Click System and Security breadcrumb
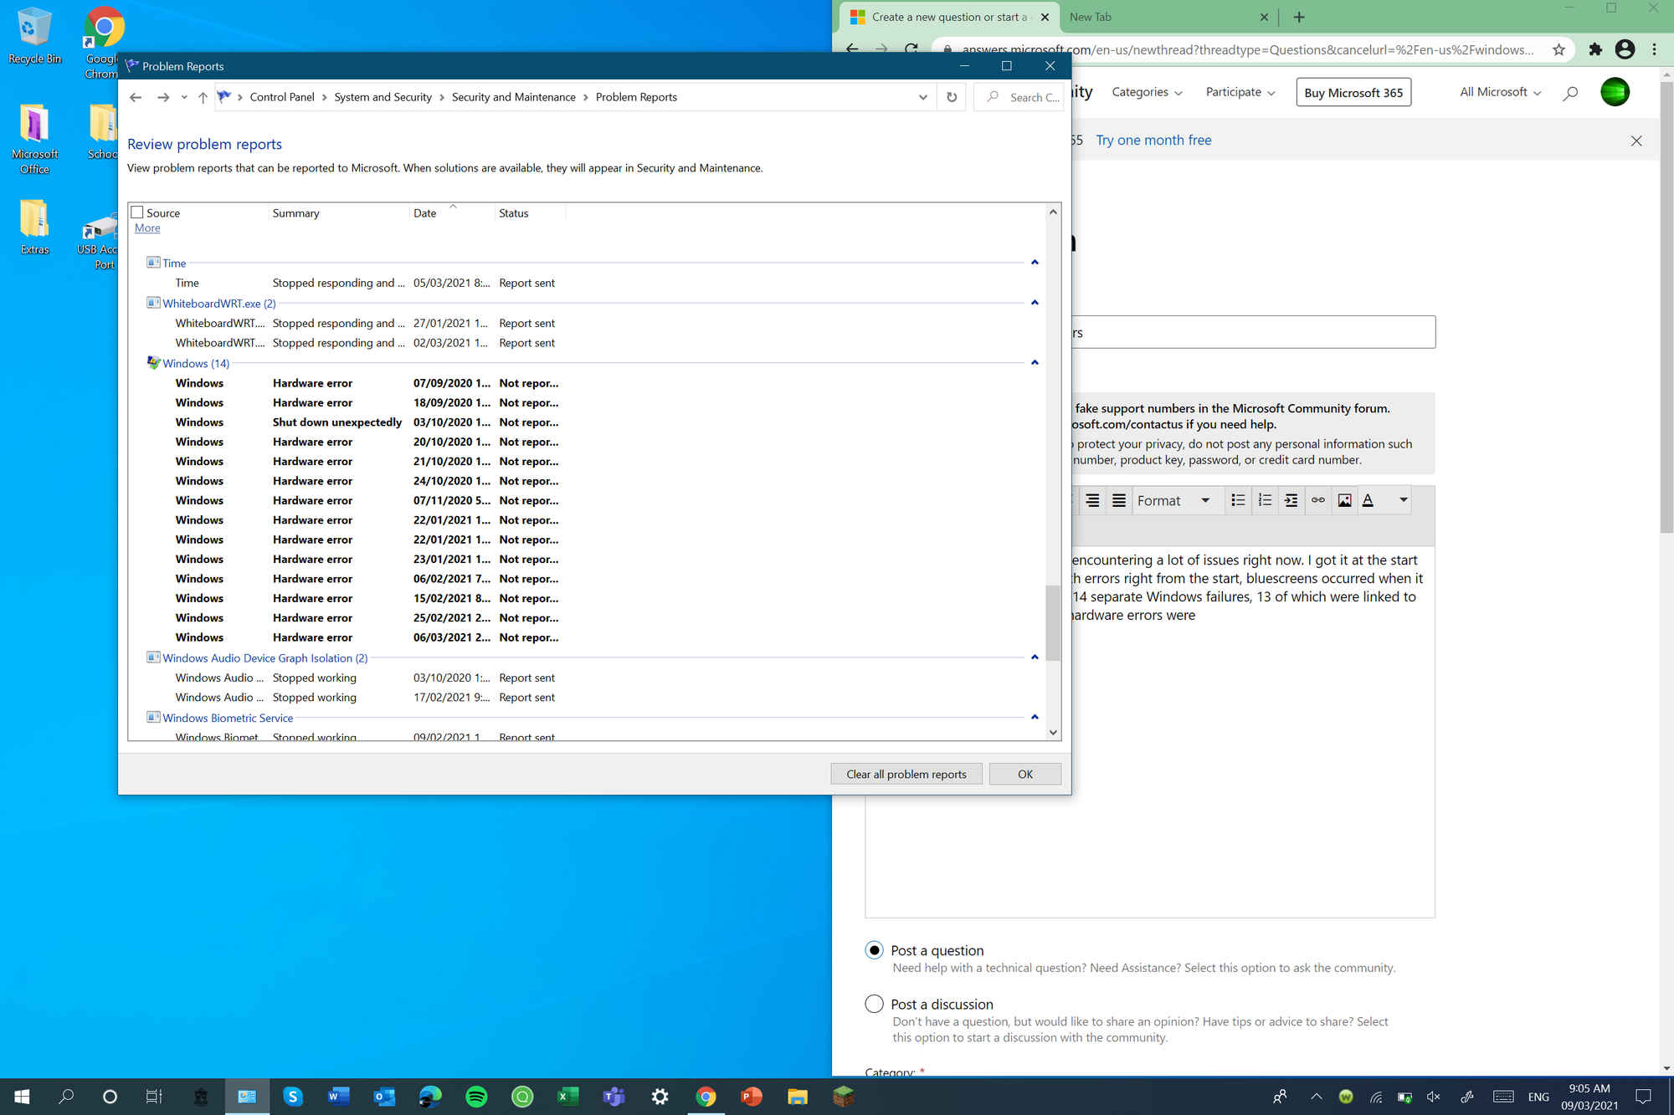Screen dimensions: 1674x1115 pyautogui.click(x=383, y=97)
